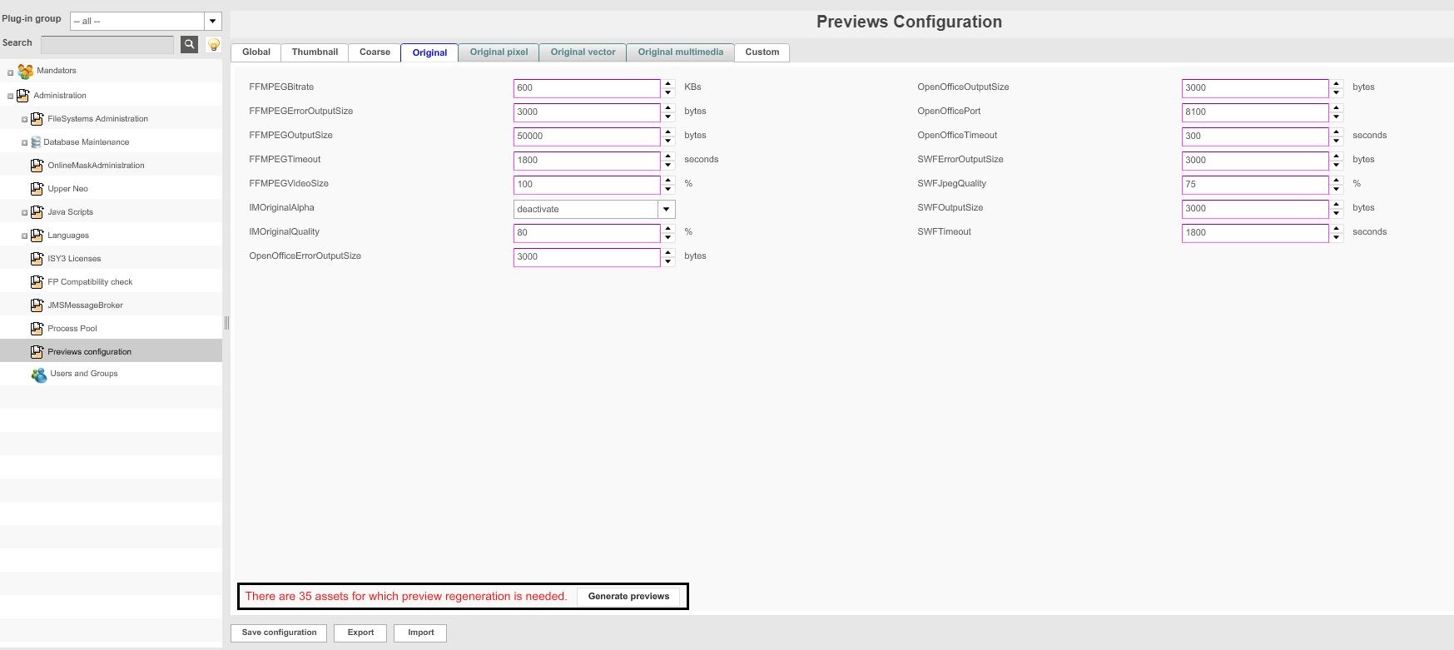Viewport: 1454px width, 650px height.
Task: Click the Administration tree node icon
Action: (23, 96)
